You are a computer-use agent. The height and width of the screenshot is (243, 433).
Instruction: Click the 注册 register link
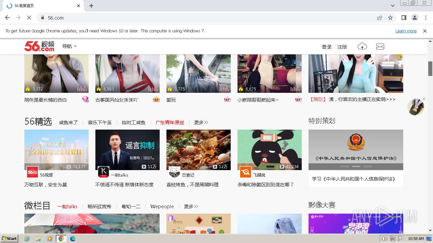pyautogui.click(x=342, y=47)
